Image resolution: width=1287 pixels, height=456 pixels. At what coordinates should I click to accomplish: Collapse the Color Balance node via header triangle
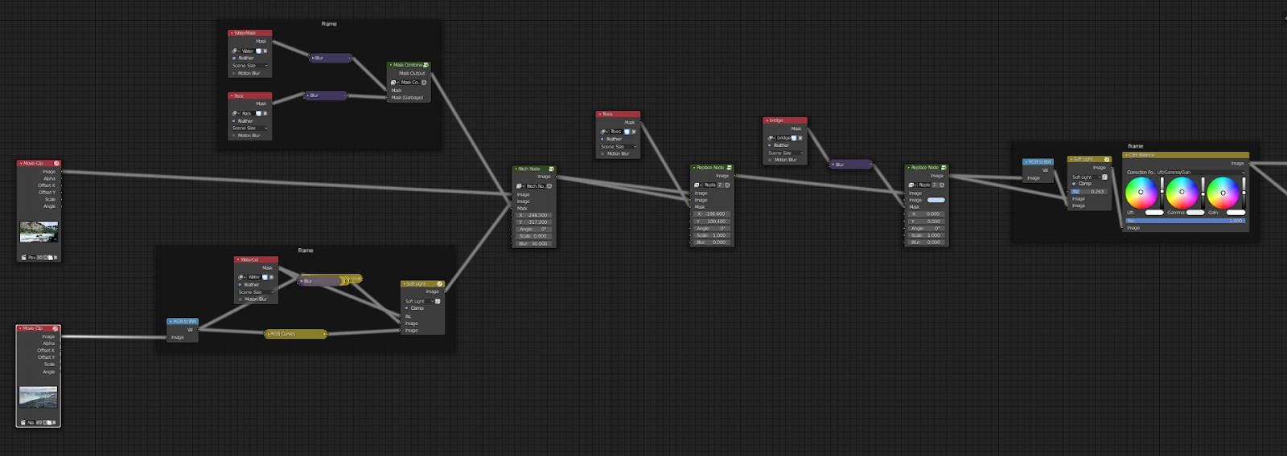click(x=1126, y=155)
